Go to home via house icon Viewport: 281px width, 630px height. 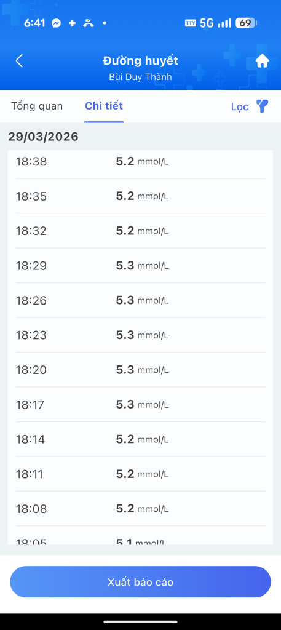pyautogui.click(x=262, y=61)
